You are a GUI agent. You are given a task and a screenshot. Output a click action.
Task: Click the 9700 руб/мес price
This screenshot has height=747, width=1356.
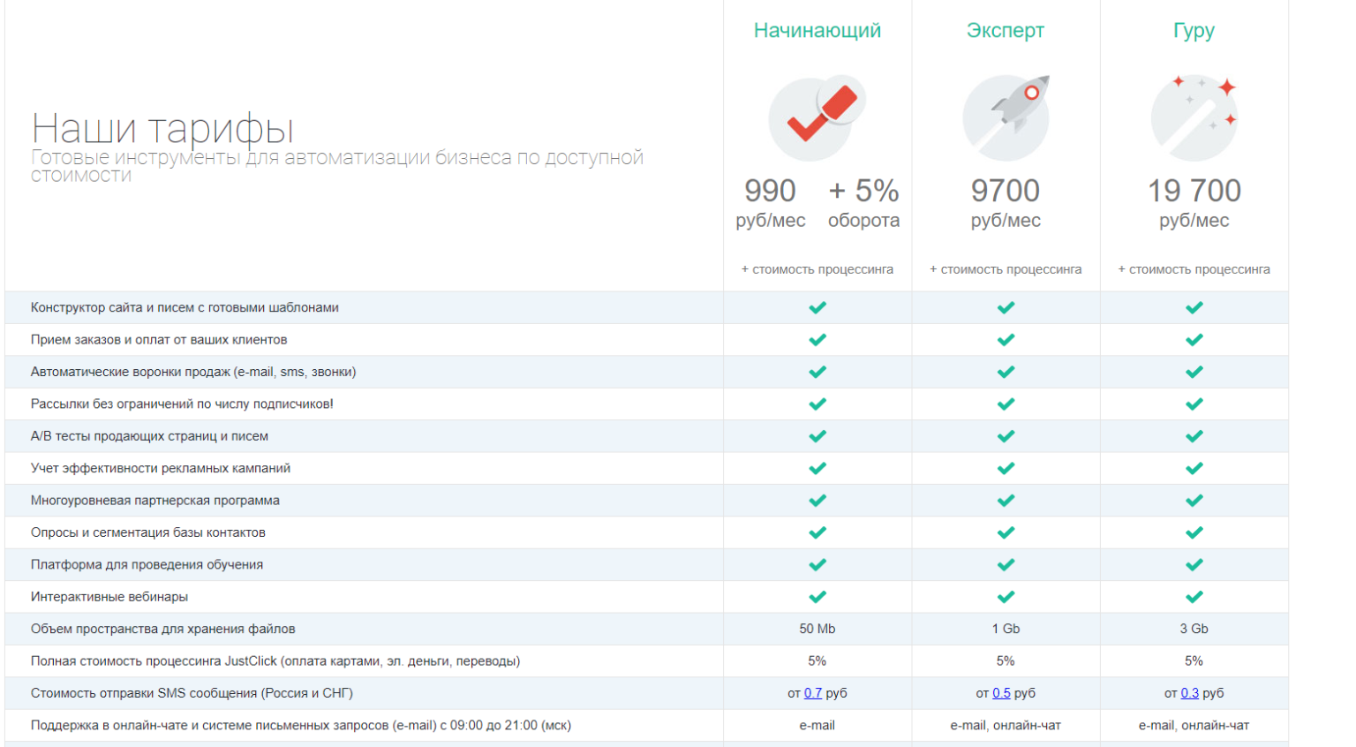[1006, 203]
